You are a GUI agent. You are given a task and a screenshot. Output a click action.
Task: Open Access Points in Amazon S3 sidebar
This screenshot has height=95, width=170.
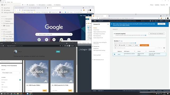tap(96, 30)
